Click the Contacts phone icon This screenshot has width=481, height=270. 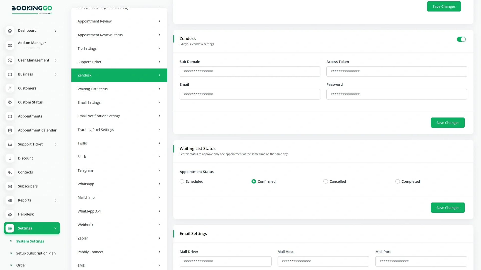coord(10,172)
